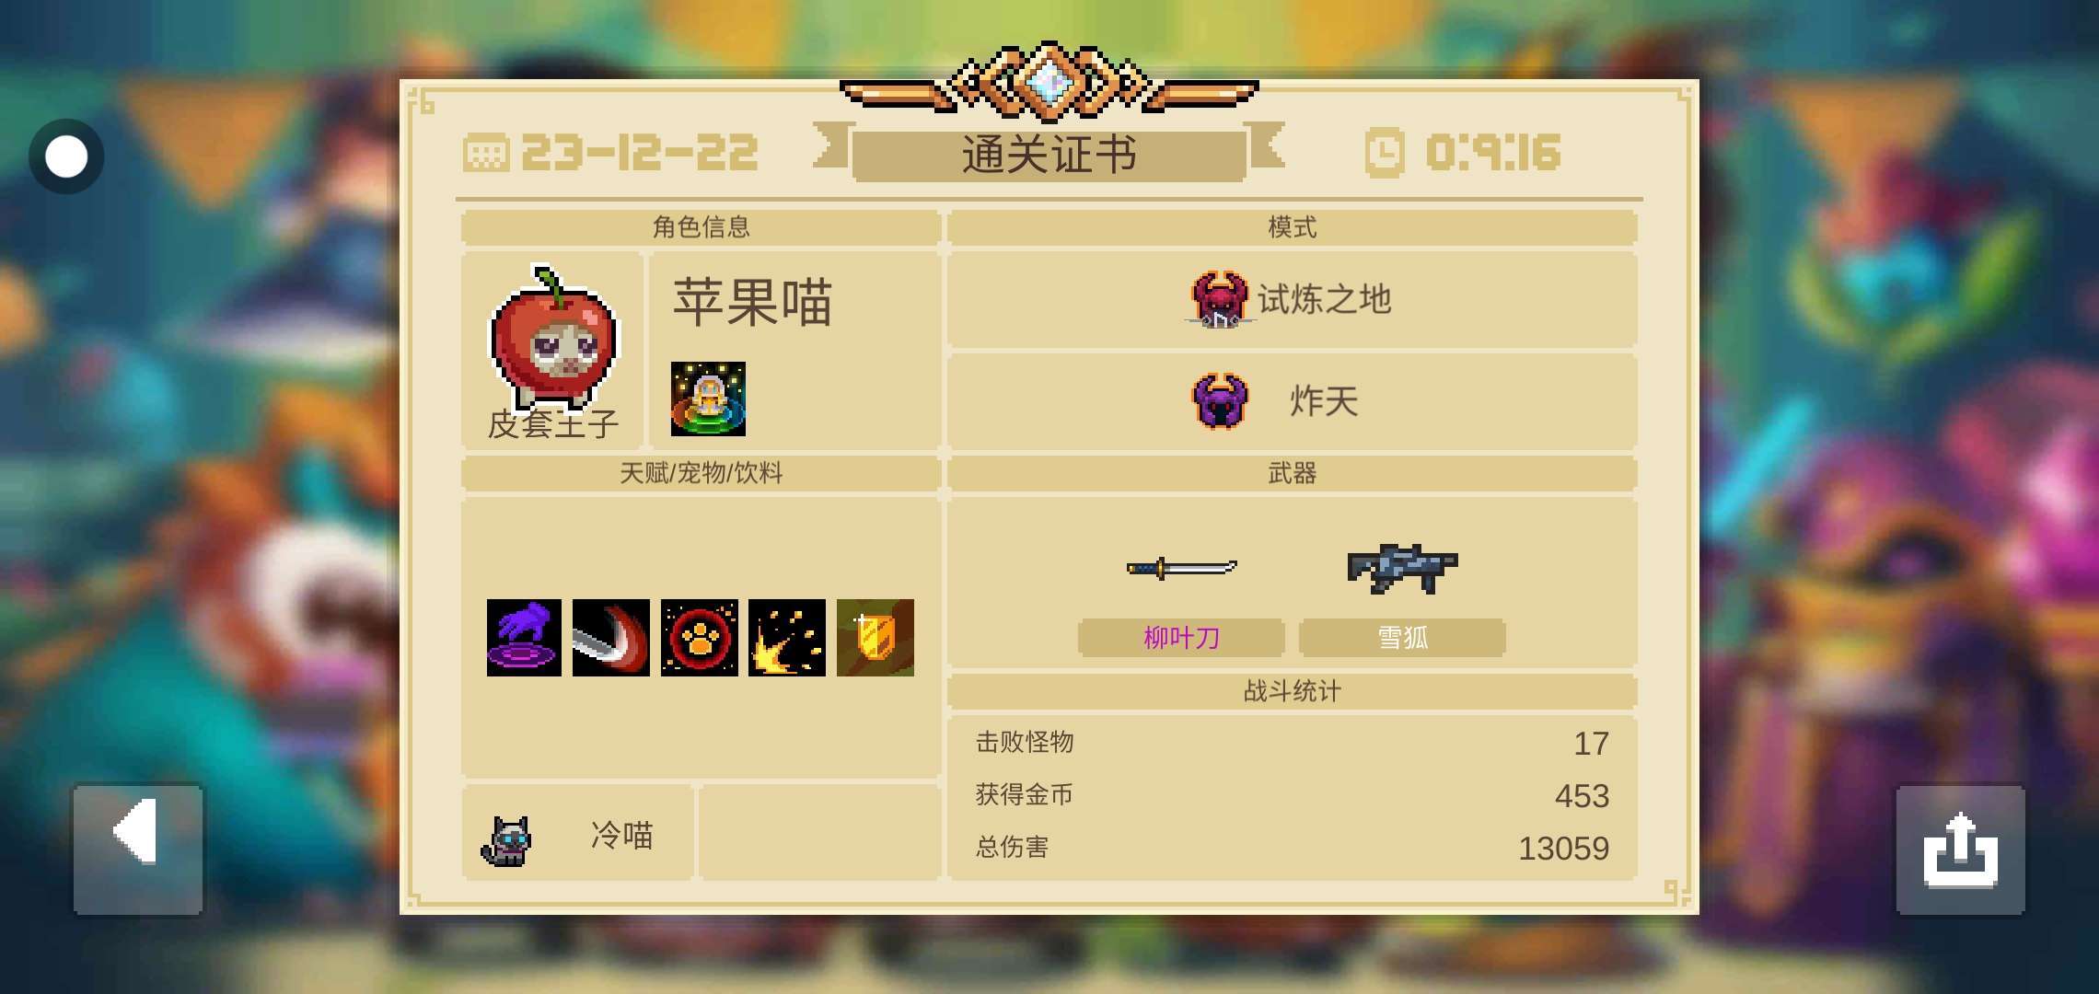The width and height of the screenshot is (2099, 994).
Task: Tap the 试炼之地 mode row
Action: (x=1293, y=299)
